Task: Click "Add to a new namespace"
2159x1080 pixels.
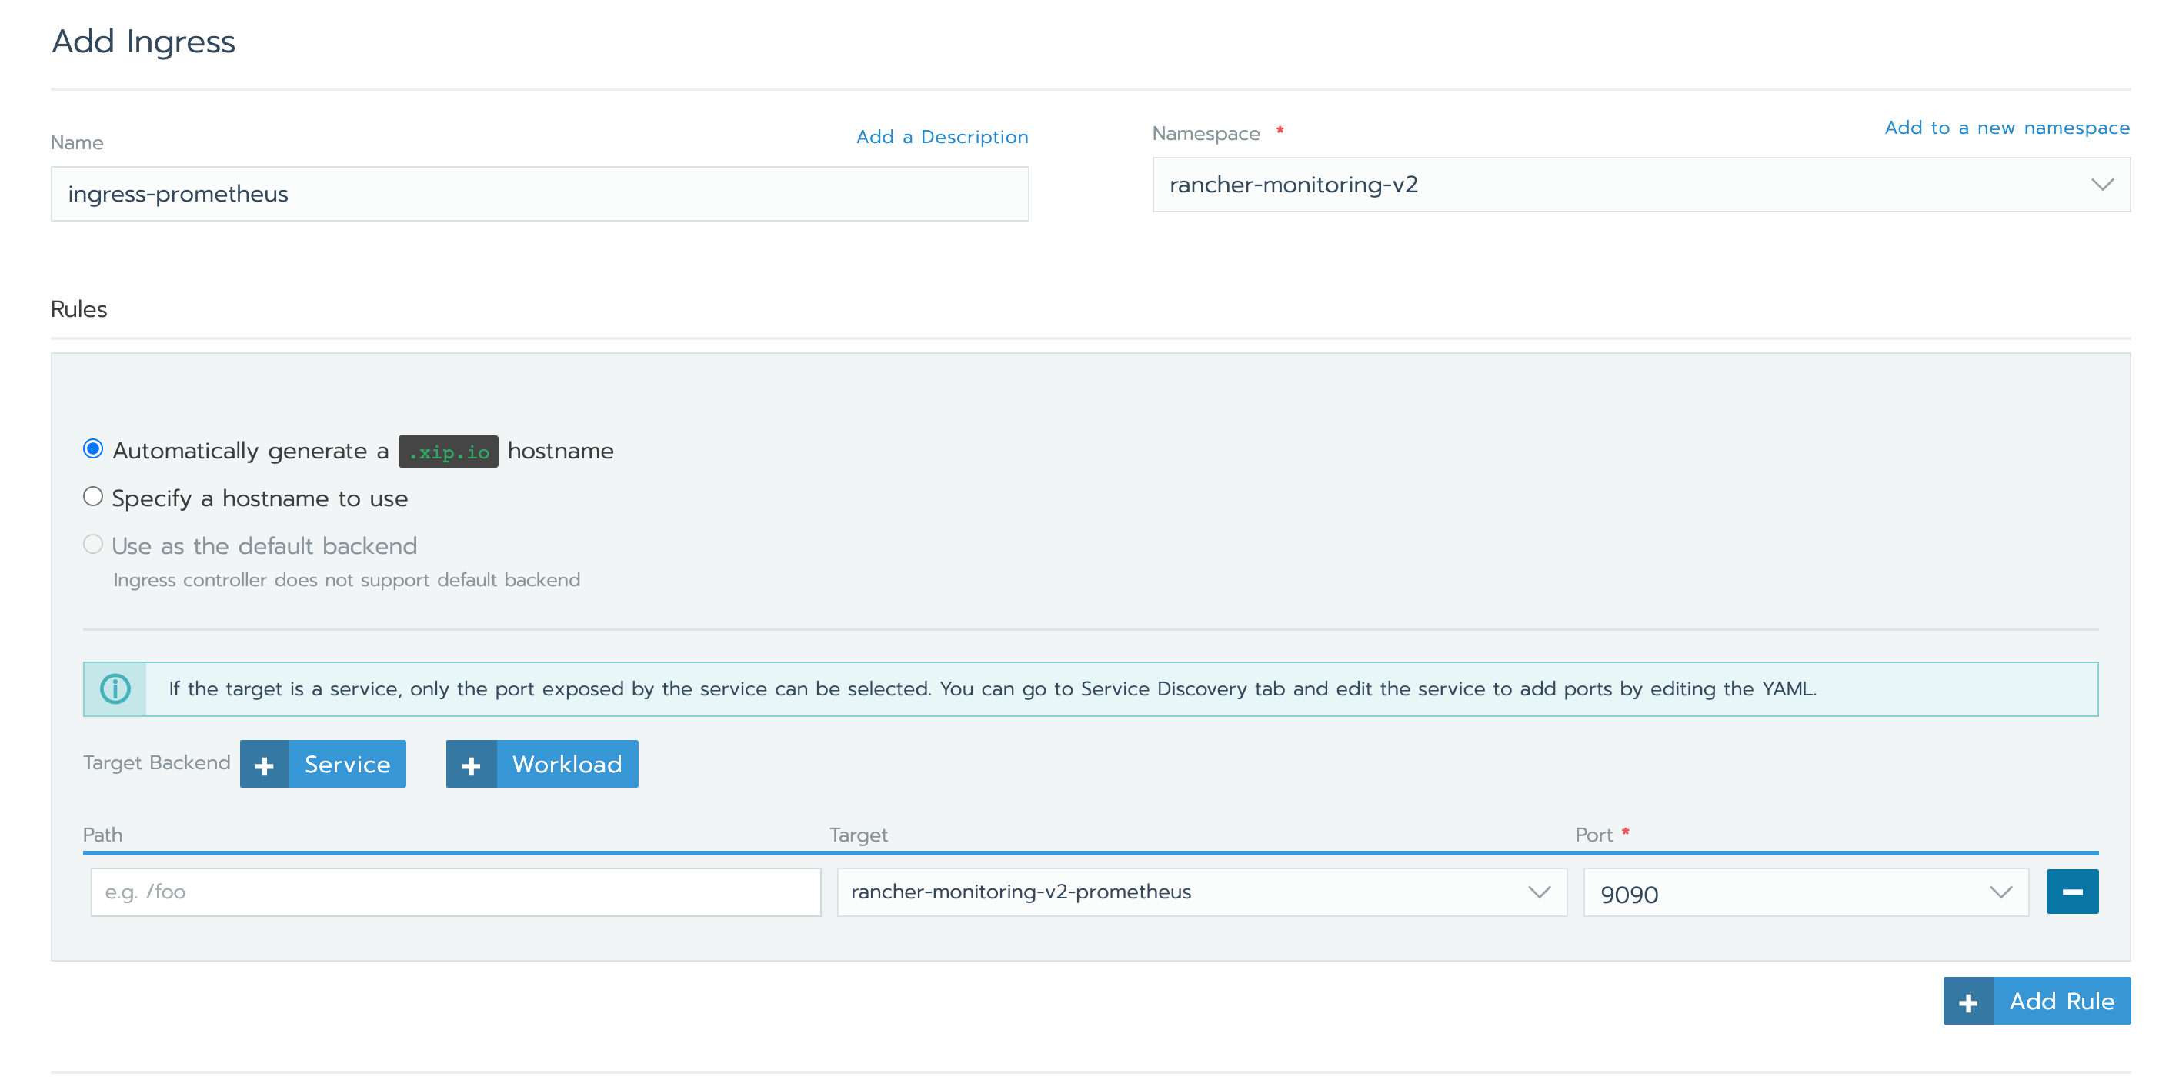Action: [2007, 128]
